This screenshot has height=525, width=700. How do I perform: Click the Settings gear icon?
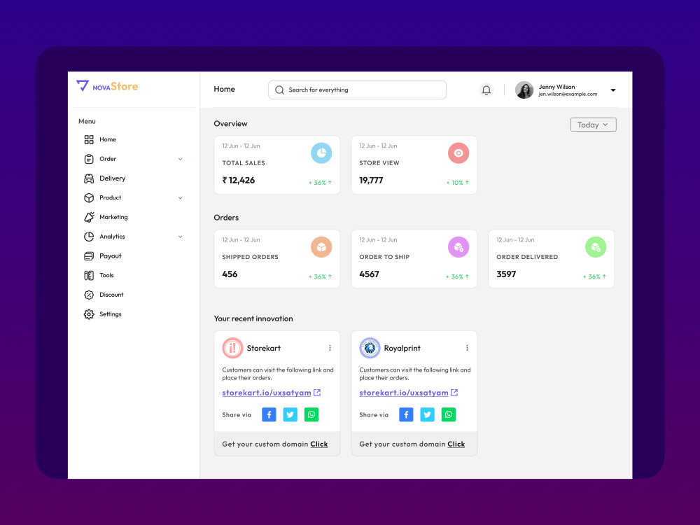point(89,314)
